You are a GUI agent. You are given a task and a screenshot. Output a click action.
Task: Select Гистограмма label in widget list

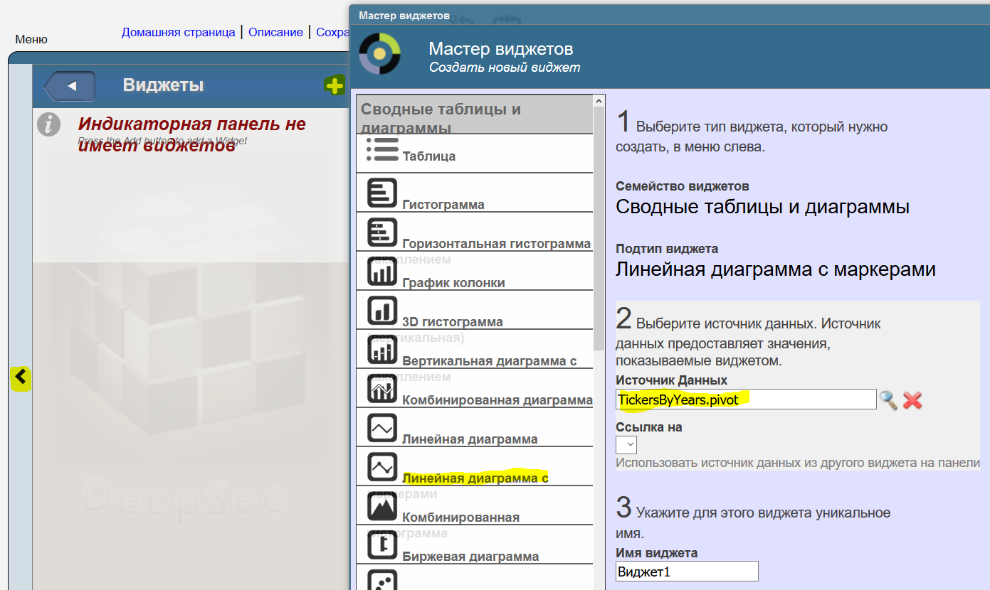[443, 205]
